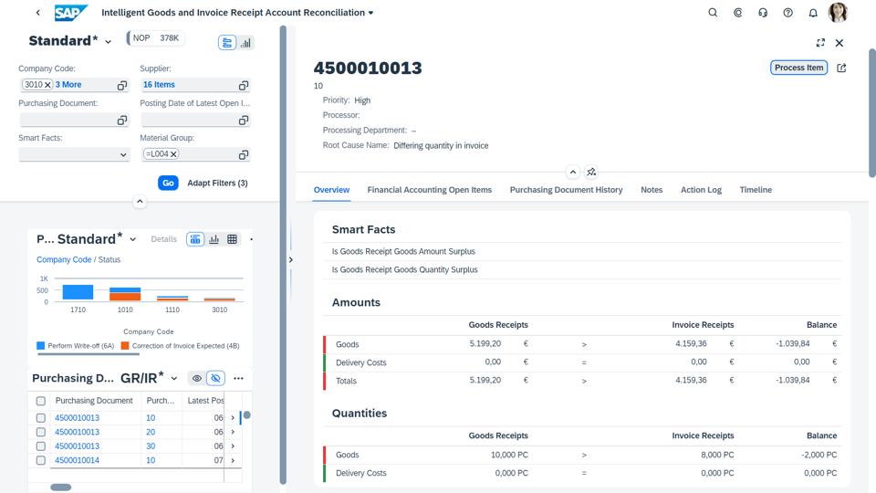Open the Timeline tab
This screenshot has height=493, width=876.
pos(756,190)
